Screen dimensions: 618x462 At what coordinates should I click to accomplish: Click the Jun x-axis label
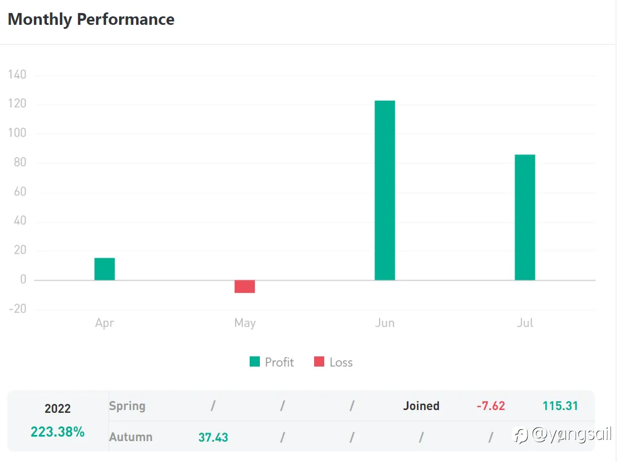(x=385, y=323)
